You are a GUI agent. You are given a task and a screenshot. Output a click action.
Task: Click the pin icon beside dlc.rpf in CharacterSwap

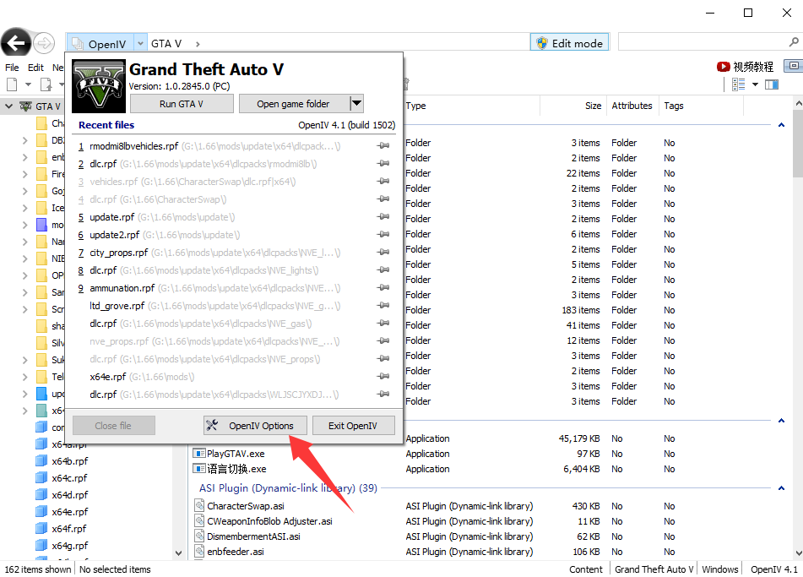[x=383, y=199]
